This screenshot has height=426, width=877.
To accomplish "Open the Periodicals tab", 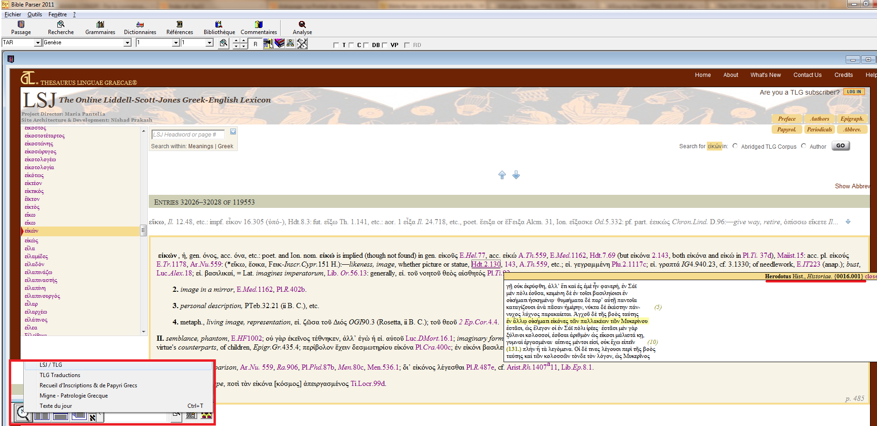I will (819, 130).
